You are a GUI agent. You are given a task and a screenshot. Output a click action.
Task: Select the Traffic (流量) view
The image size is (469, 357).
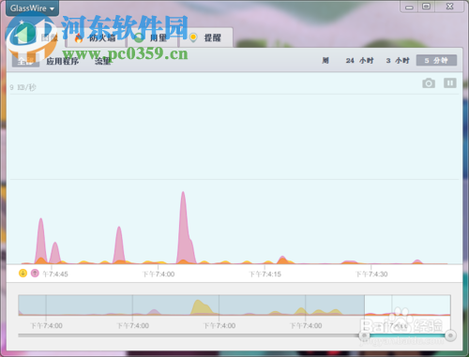(x=102, y=61)
